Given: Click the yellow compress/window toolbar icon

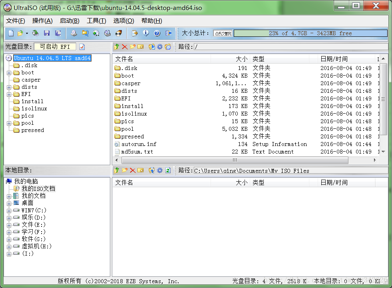Looking at the screenshot, I should pyautogui.click(x=85, y=33).
